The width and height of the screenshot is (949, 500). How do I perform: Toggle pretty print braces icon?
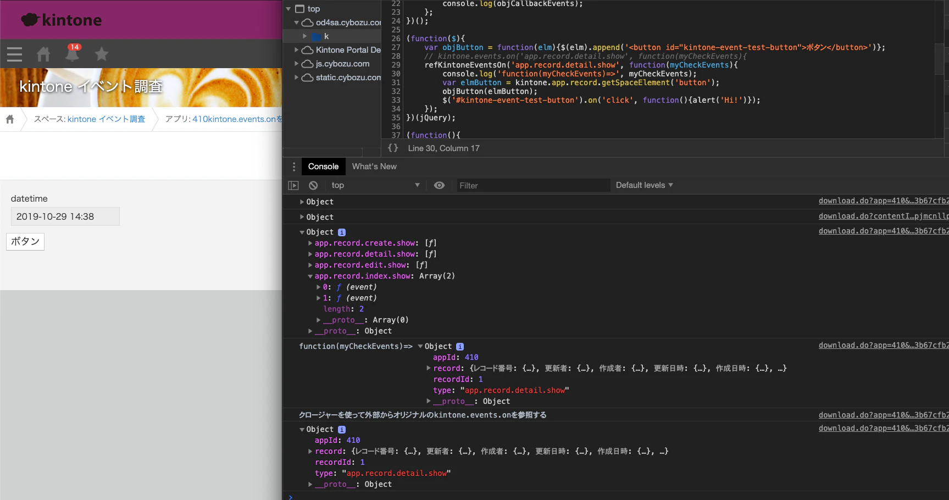click(393, 148)
